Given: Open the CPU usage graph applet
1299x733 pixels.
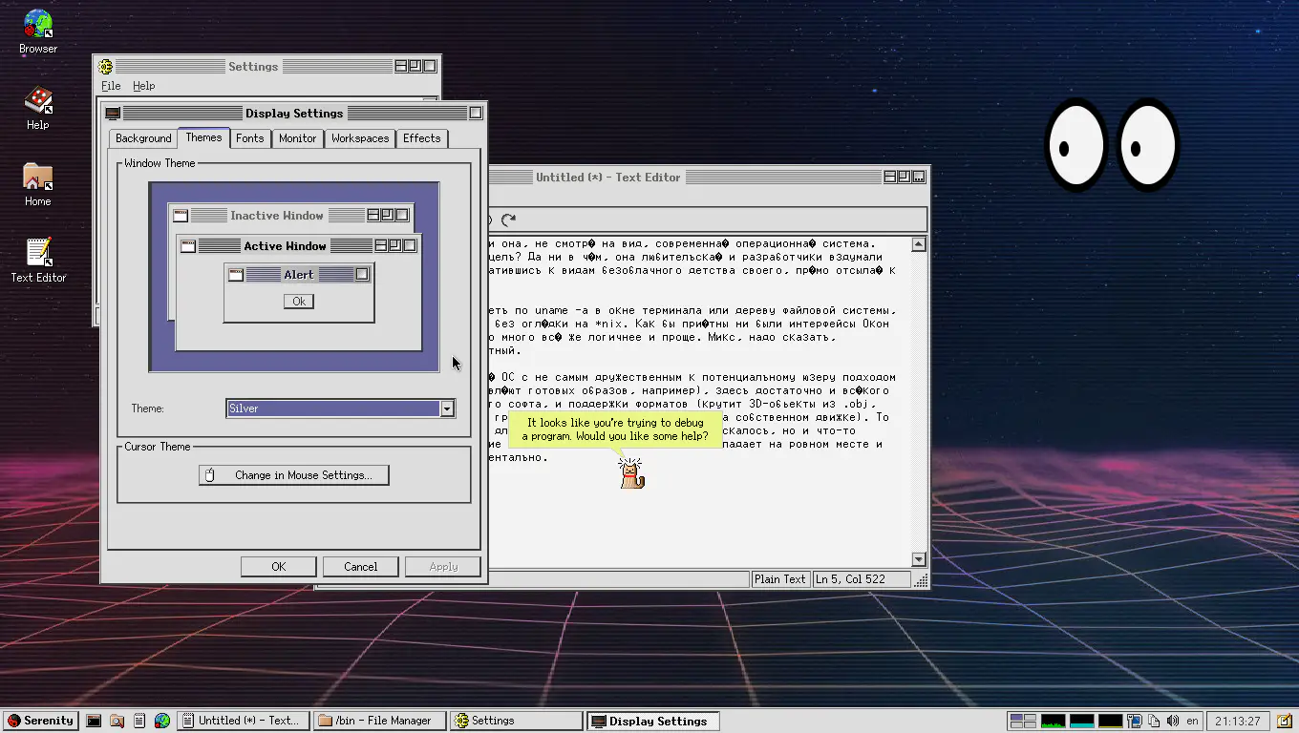Looking at the screenshot, I should [1054, 721].
